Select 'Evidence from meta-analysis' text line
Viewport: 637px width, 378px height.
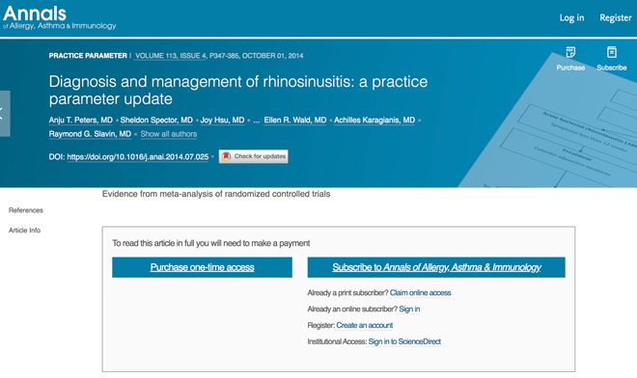pos(216,194)
